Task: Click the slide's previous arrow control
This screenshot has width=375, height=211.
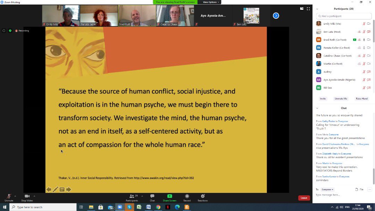Action: click(x=49, y=189)
